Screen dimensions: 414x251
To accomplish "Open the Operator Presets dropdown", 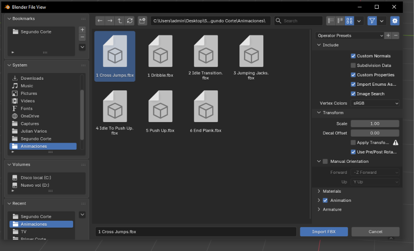I will (350, 35).
